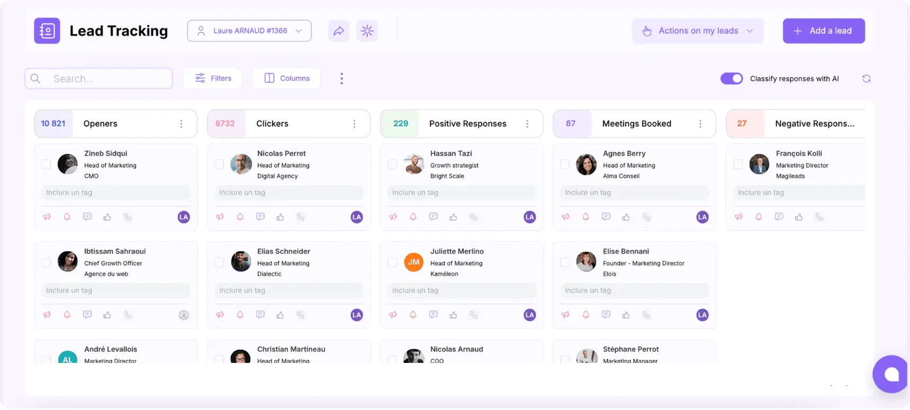The image size is (910, 410).
Task: Check the François Kolli lead checkbox
Action: (x=738, y=165)
